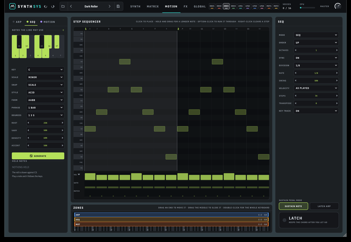
Task: Open the FORM dropdown showing AABB
Action: (45, 100)
